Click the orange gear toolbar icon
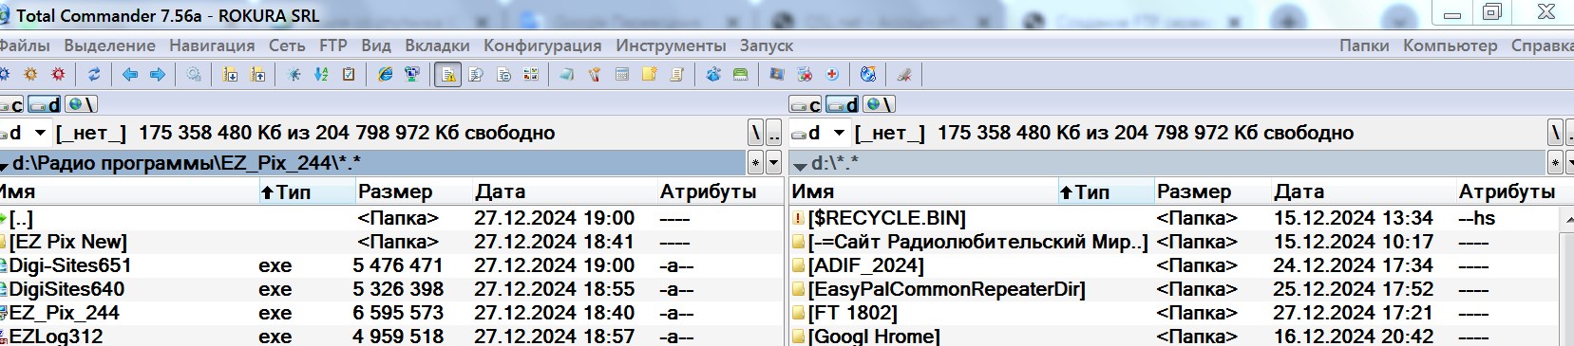Screen dimensions: 1574x346 point(31,75)
